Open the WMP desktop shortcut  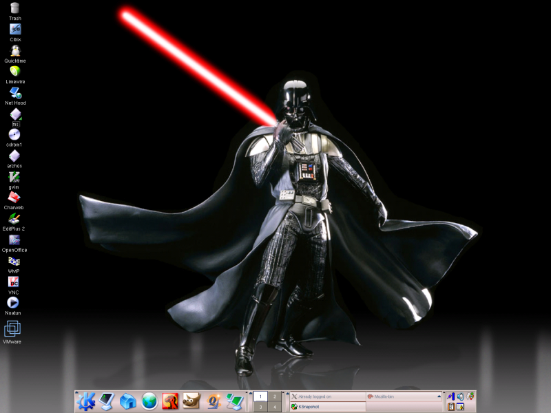14,261
